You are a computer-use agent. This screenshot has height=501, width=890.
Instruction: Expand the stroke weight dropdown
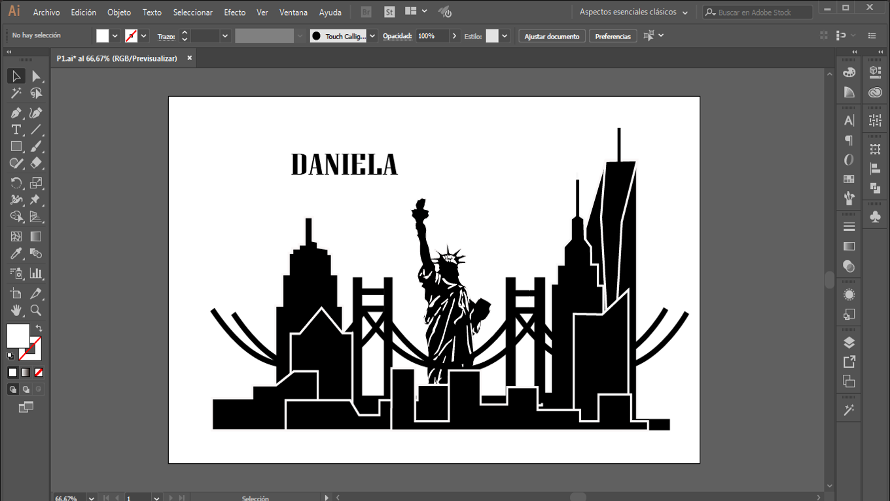(225, 36)
